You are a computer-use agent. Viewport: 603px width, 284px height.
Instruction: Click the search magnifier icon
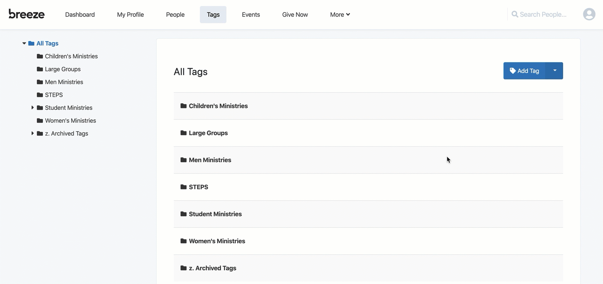[x=515, y=14]
